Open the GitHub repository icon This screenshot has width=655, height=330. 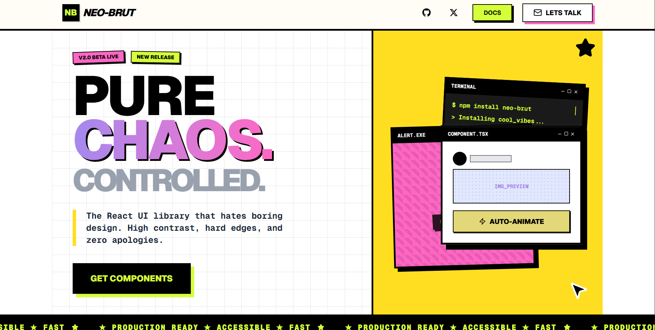click(x=426, y=13)
